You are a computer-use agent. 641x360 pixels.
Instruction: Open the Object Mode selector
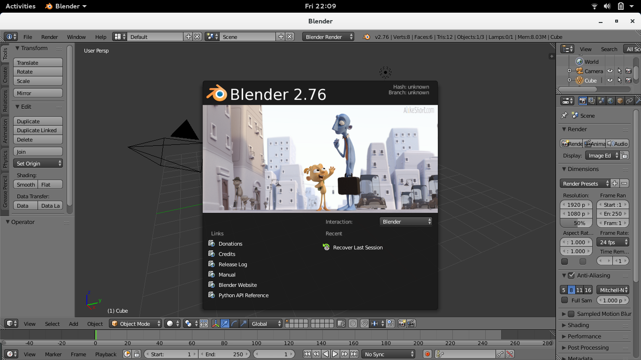point(136,324)
